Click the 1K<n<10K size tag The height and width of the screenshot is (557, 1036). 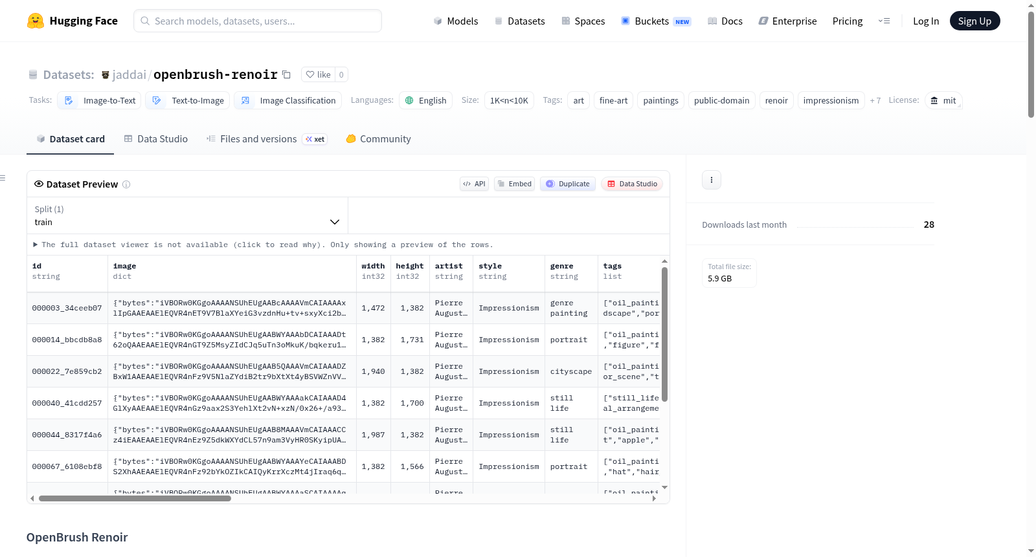pyautogui.click(x=509, y=100)
